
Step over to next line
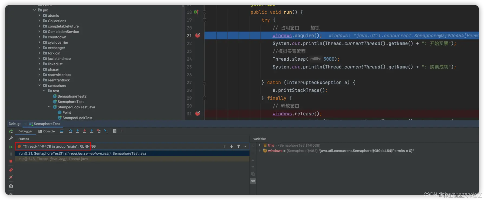pos(71,131)
